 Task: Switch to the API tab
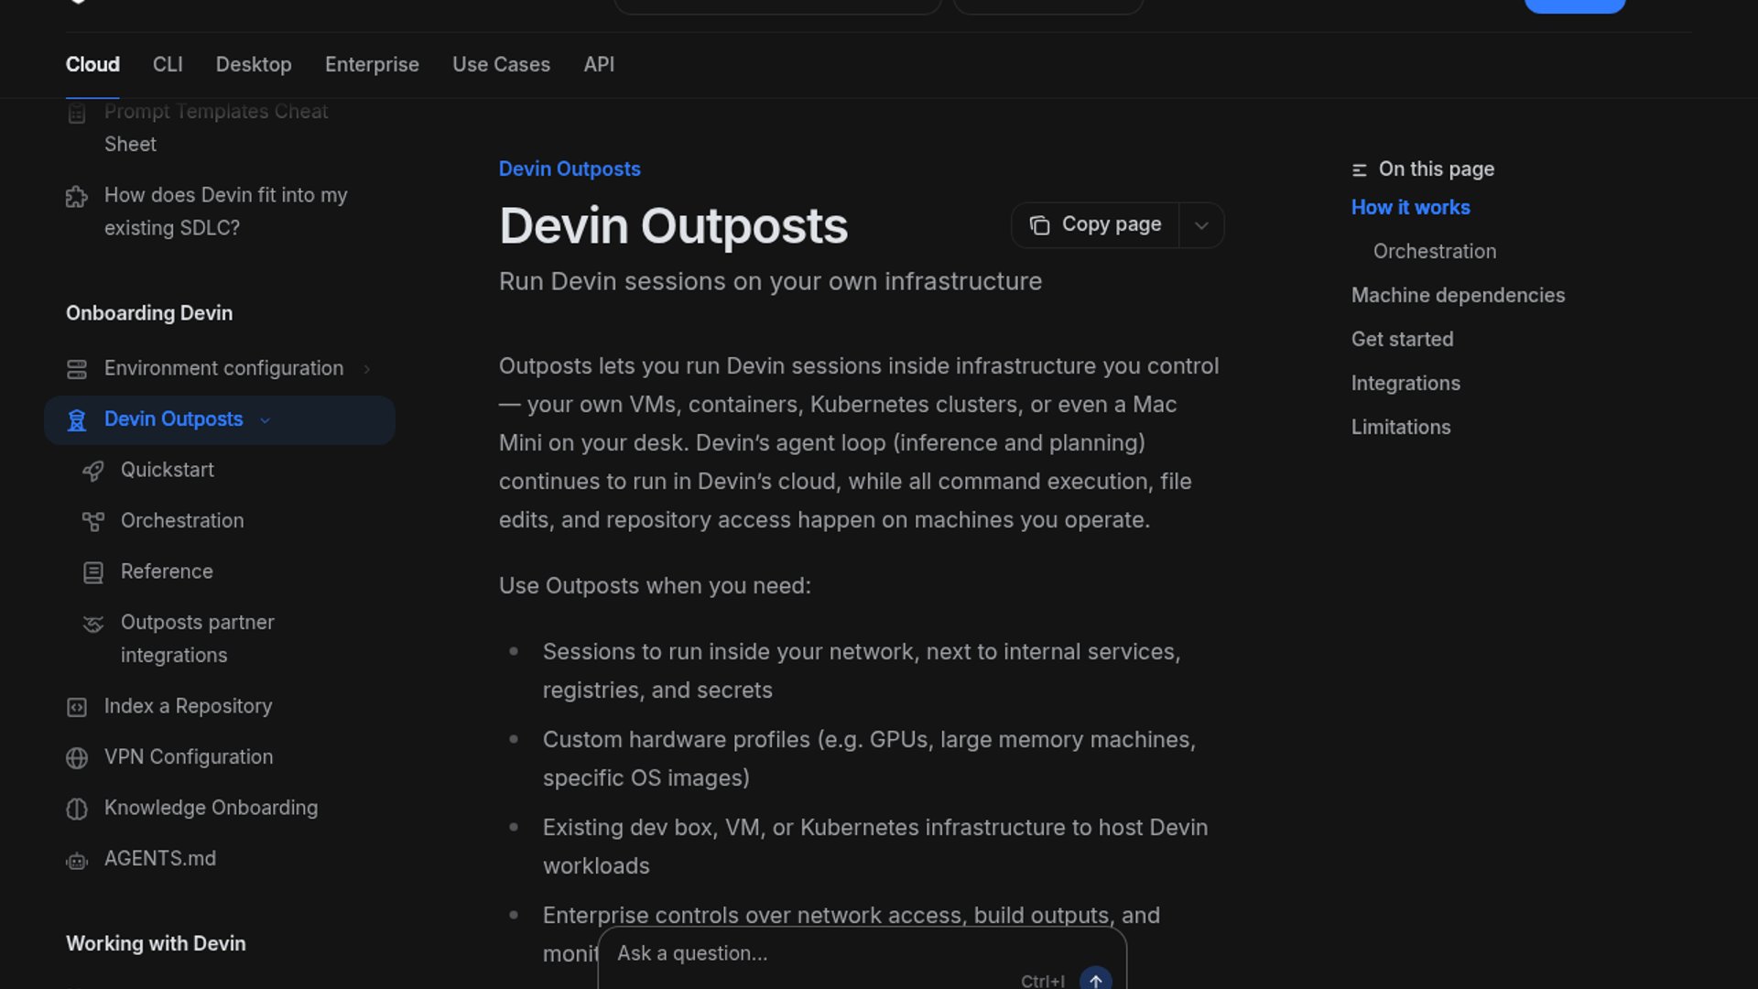[x=599, y=64]
